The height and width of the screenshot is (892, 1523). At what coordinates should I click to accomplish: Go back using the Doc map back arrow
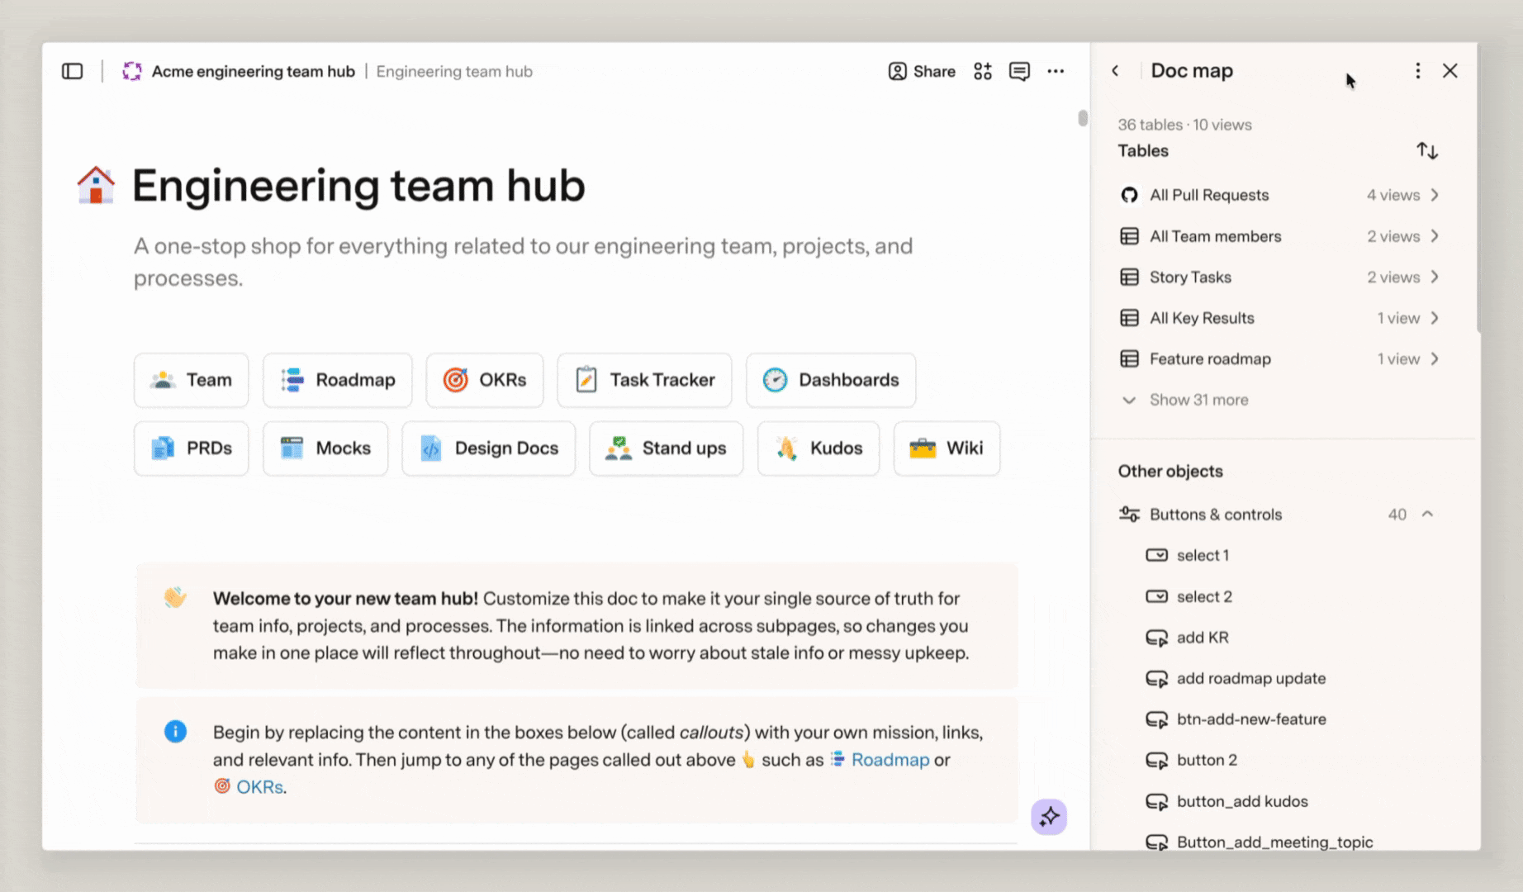(x=1115, y=71)
